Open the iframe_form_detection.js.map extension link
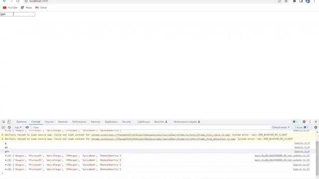This screenshot has width=319, height=179. click(163, 139)
